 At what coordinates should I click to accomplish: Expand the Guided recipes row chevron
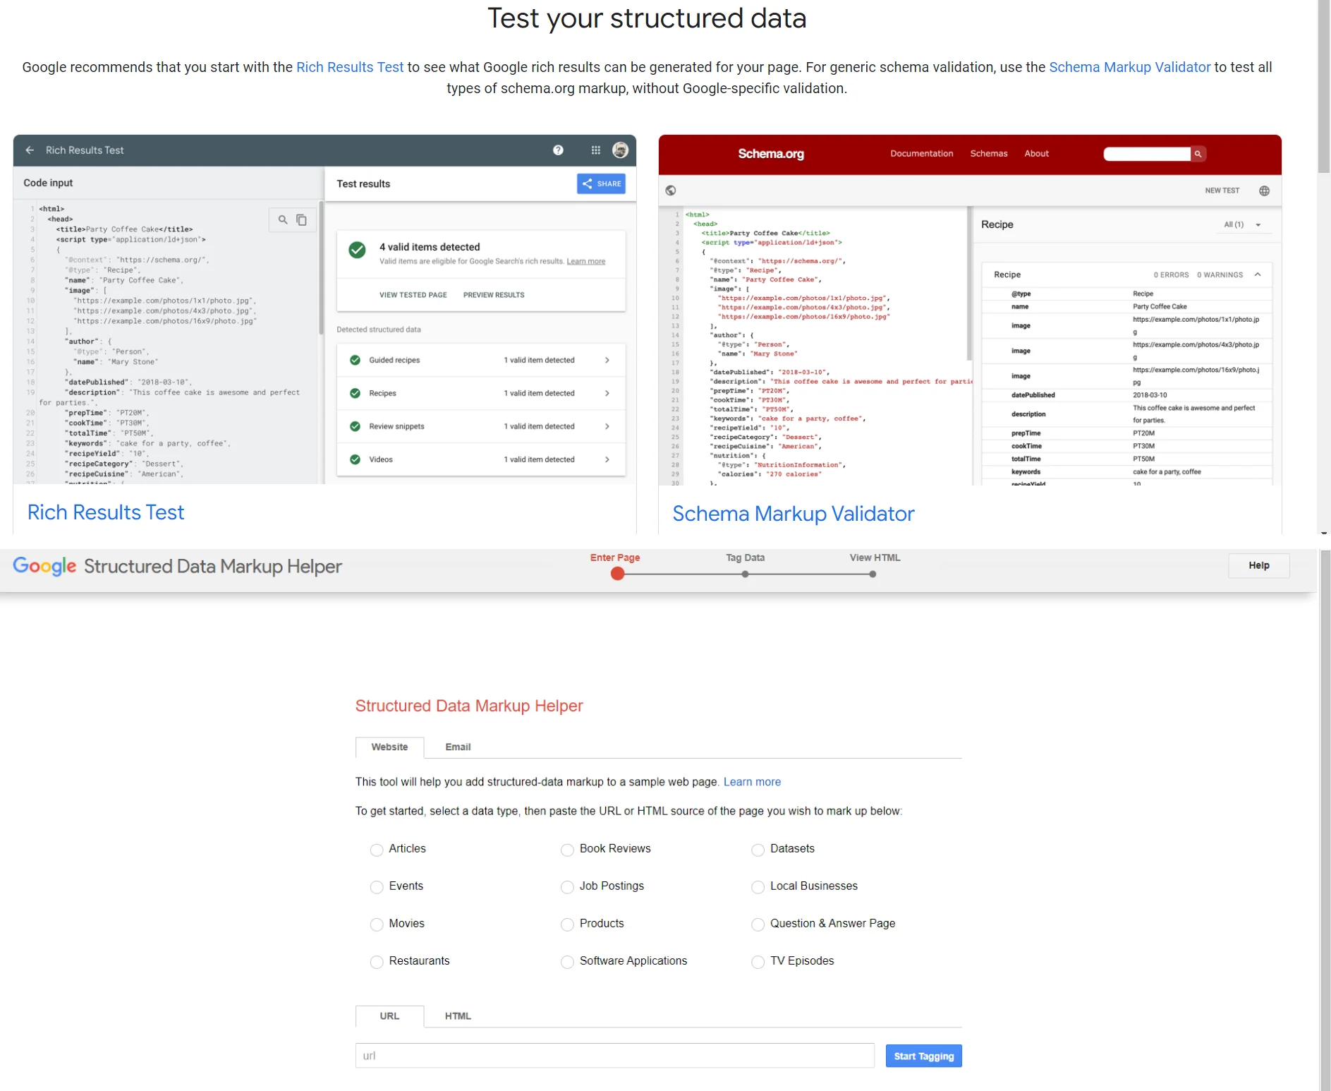[607, 360]
